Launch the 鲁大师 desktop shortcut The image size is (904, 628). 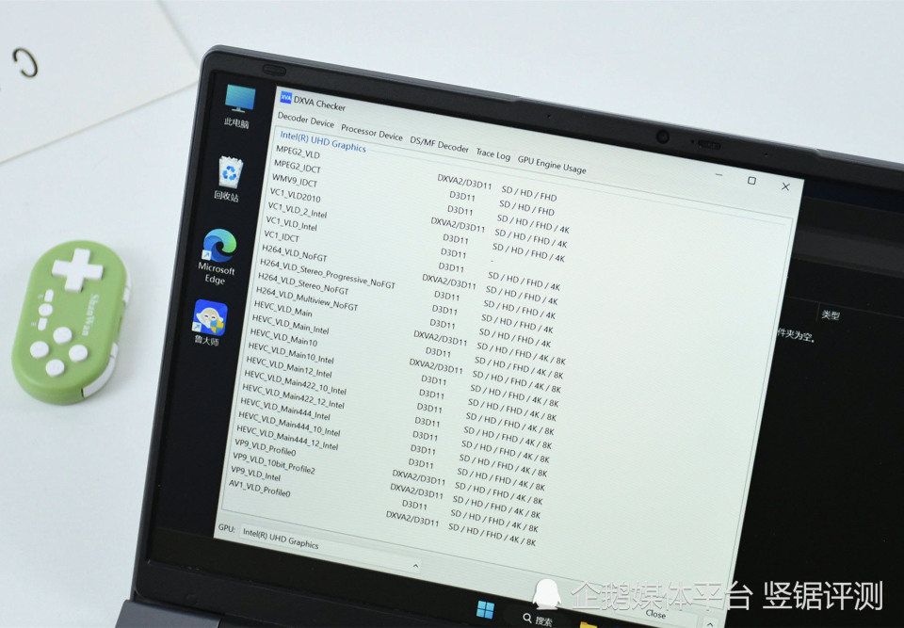tap(210, 323)
